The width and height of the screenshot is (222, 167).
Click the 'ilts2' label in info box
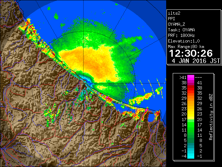(x=174, y=13)
